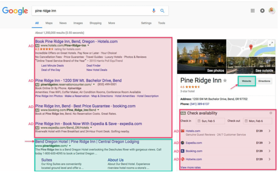The image size is (278, 183).
Task: Open the Map & Directions sitelink
Action: click(102, 96)
